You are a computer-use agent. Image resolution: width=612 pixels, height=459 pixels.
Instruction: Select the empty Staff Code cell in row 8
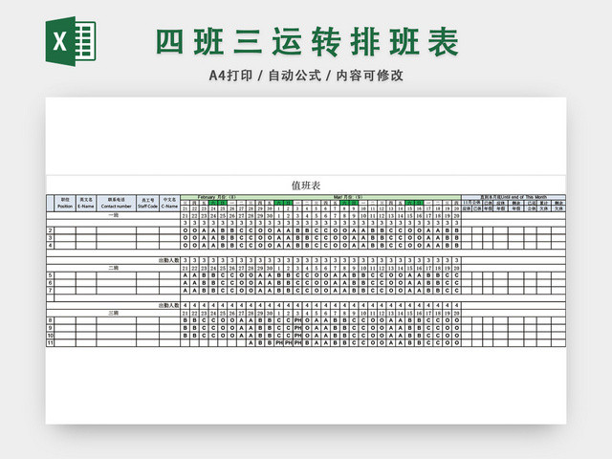pos(147,320)
